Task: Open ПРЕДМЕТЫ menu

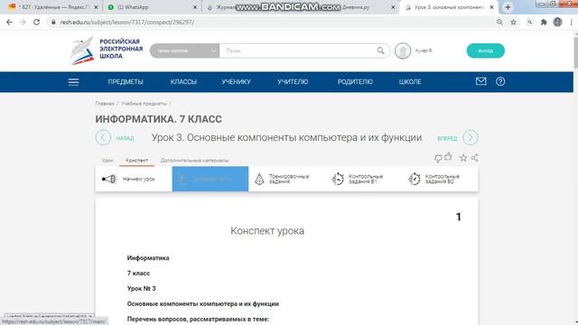Action: tap(126, 82)
